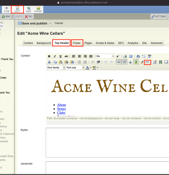This screenshot has height=175, width=169.
Task: Insert embedded media with the film icon
Action: (160, 62)
